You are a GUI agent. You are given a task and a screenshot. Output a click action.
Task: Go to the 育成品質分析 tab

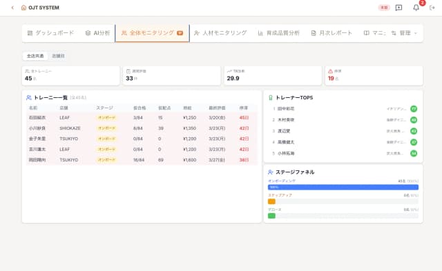[278, 33]
